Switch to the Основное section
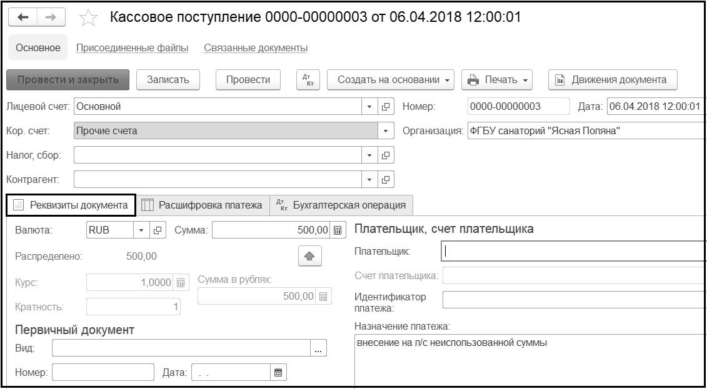 [x=38, y=47]
